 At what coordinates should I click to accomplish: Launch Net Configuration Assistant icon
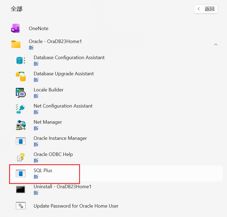(x=20, y=109)
